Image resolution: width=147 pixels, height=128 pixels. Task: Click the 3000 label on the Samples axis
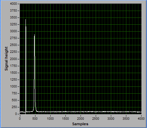pyautogui.click(x=111, y=119)
